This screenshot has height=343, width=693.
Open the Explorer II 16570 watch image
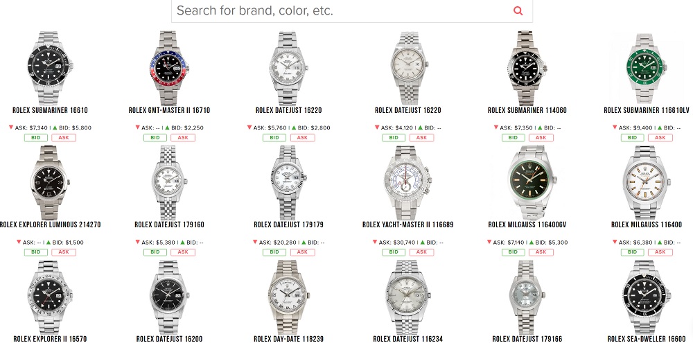[50, 297]
